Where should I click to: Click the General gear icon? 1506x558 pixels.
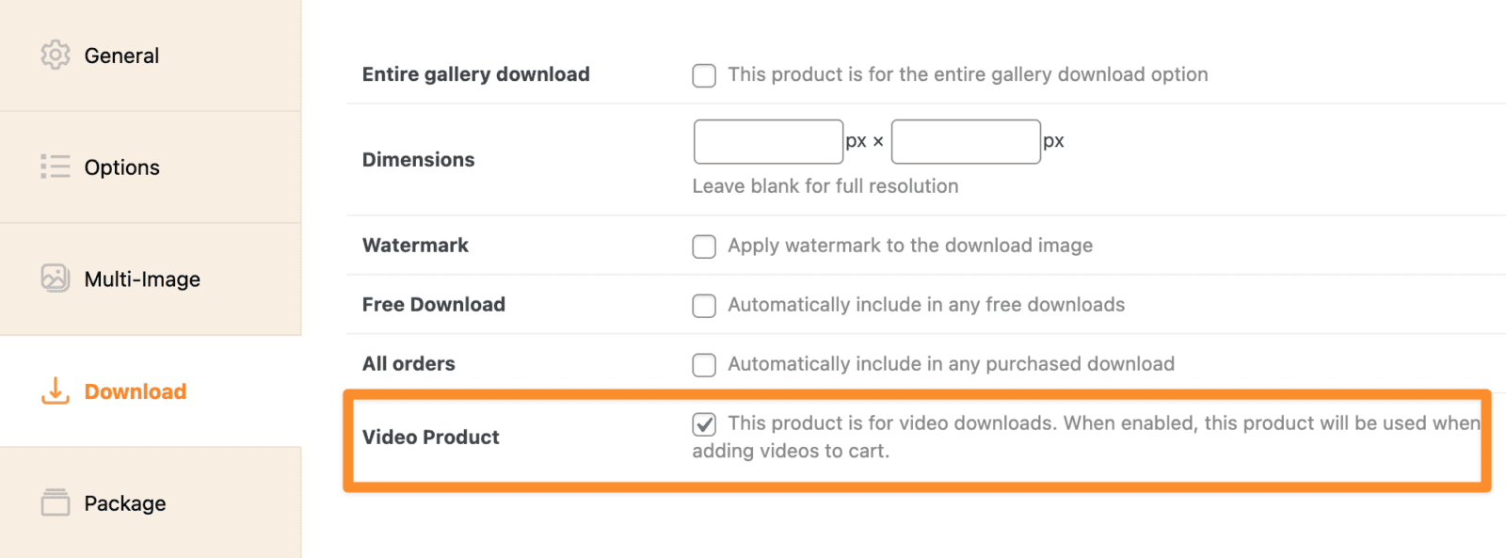click(x=56, y=55)
